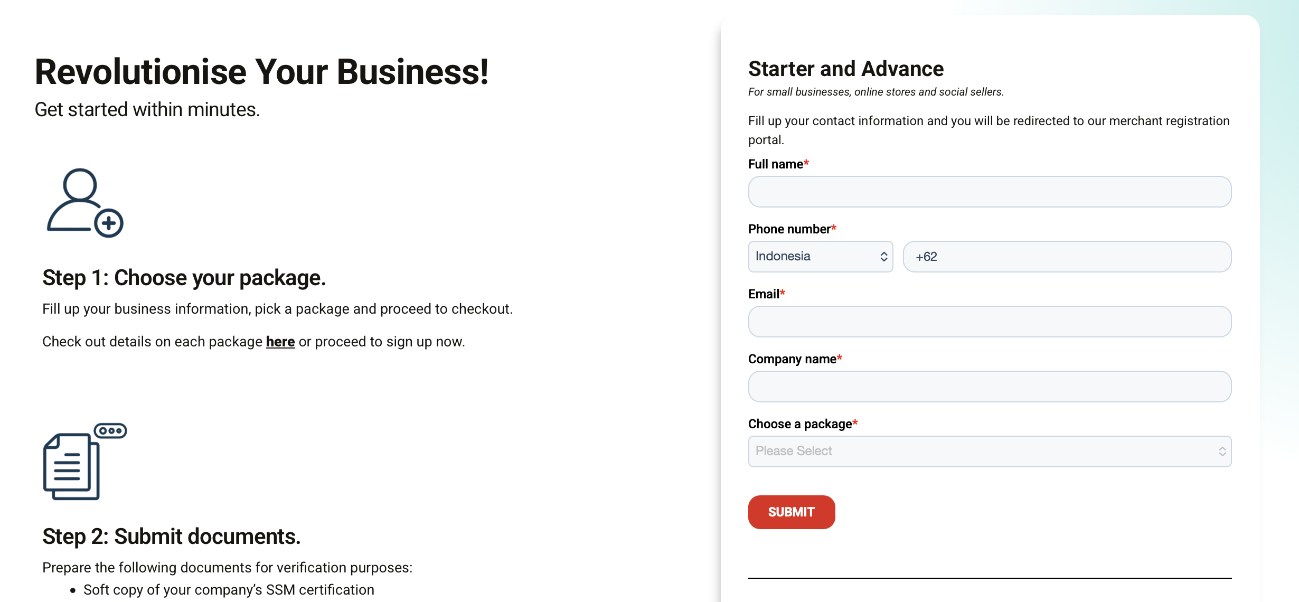Click the 'Starter and Advance' form title
Image resolution: width=1299 pixels, height=602 pixels.
coord(846,69)
